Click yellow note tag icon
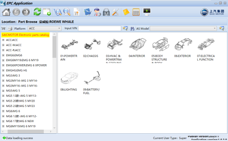 coord(126,12)
